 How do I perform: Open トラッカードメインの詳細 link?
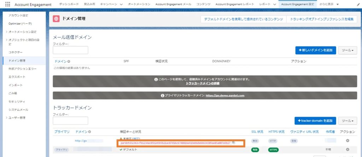tap(203, 83)
